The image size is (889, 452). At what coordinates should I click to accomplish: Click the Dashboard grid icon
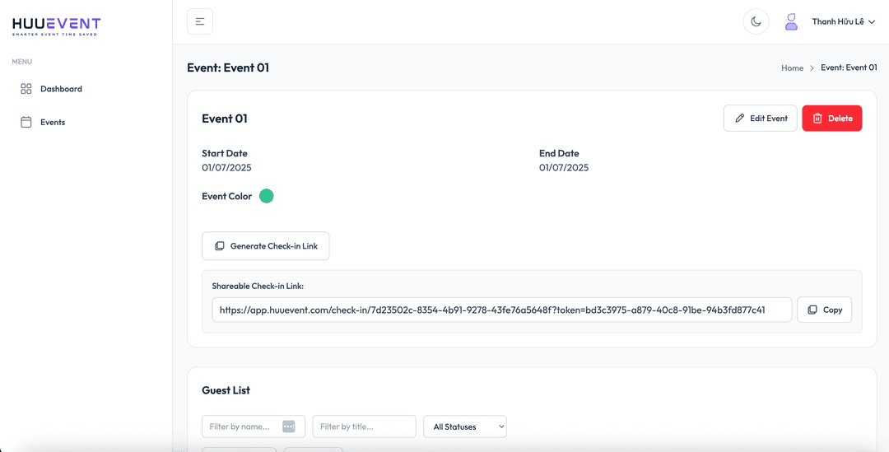pos(26,88)
